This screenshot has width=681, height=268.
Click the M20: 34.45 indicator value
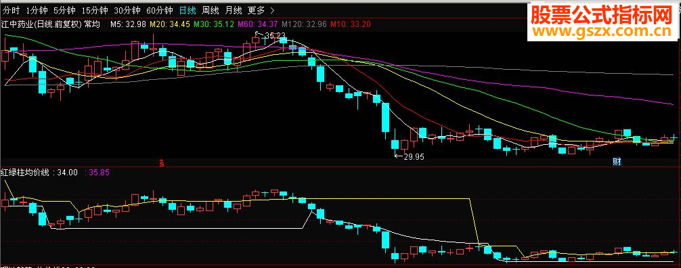click(170, 25)
